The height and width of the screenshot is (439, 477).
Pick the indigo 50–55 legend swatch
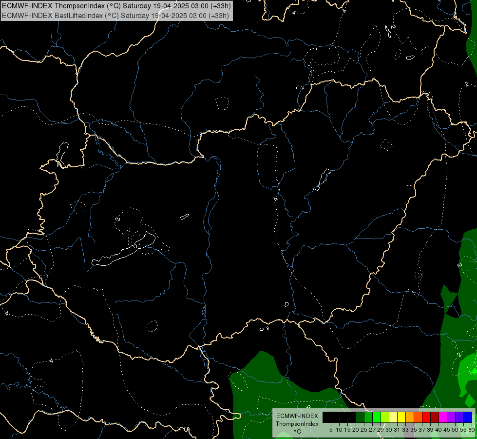pos(459,417)
